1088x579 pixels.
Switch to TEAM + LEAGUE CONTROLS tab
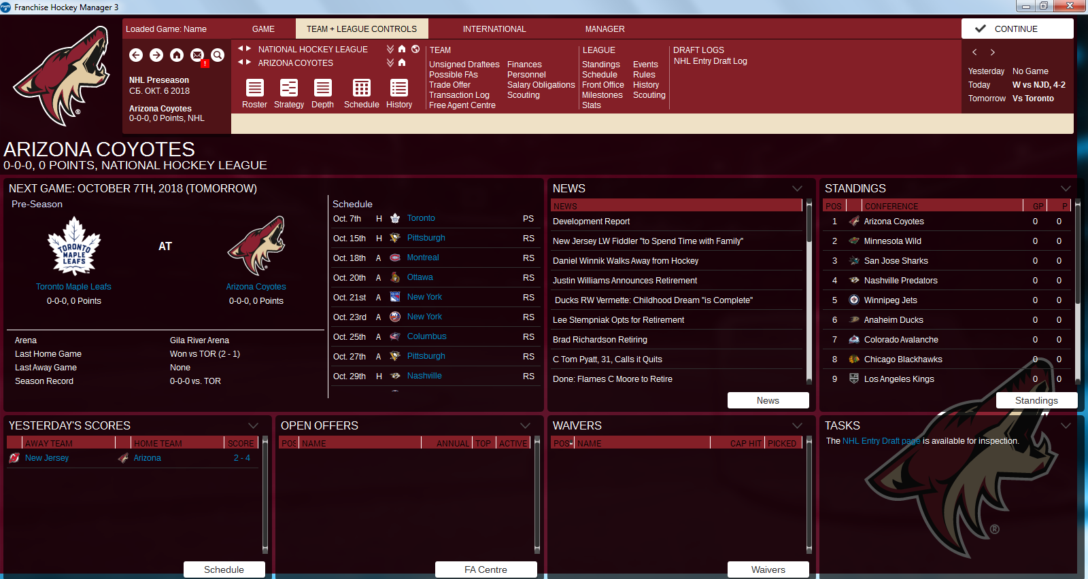pos(362,29)
